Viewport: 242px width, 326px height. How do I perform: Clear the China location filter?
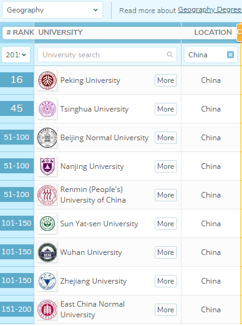[230, 55]
